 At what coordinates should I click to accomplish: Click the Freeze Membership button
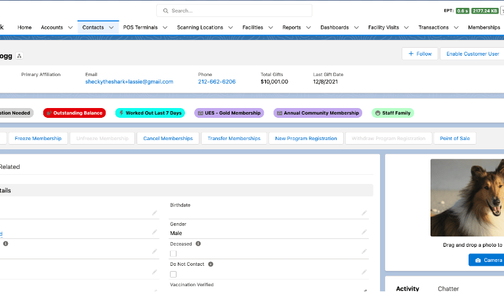pos(38,138)
